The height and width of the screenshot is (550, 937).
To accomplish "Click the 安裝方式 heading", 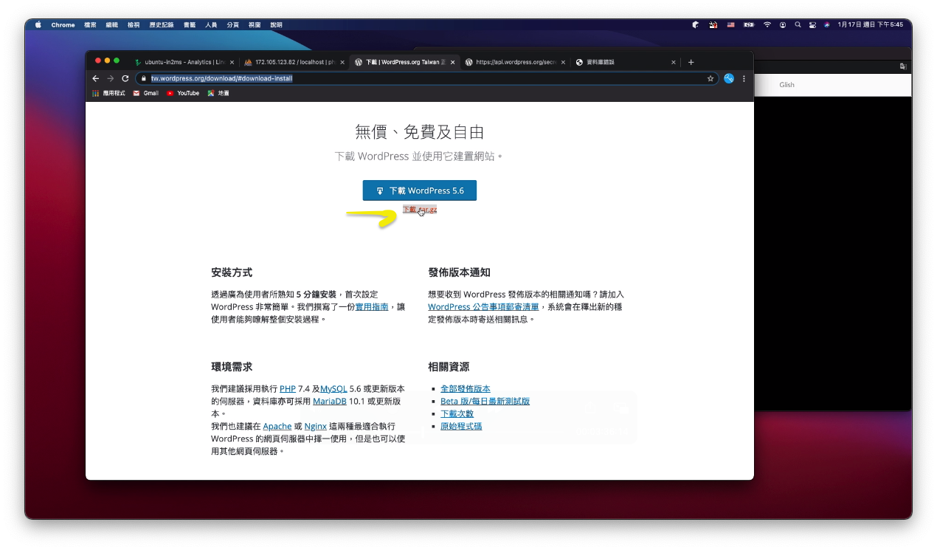I will pyautogui.click(x=232, y=272).
